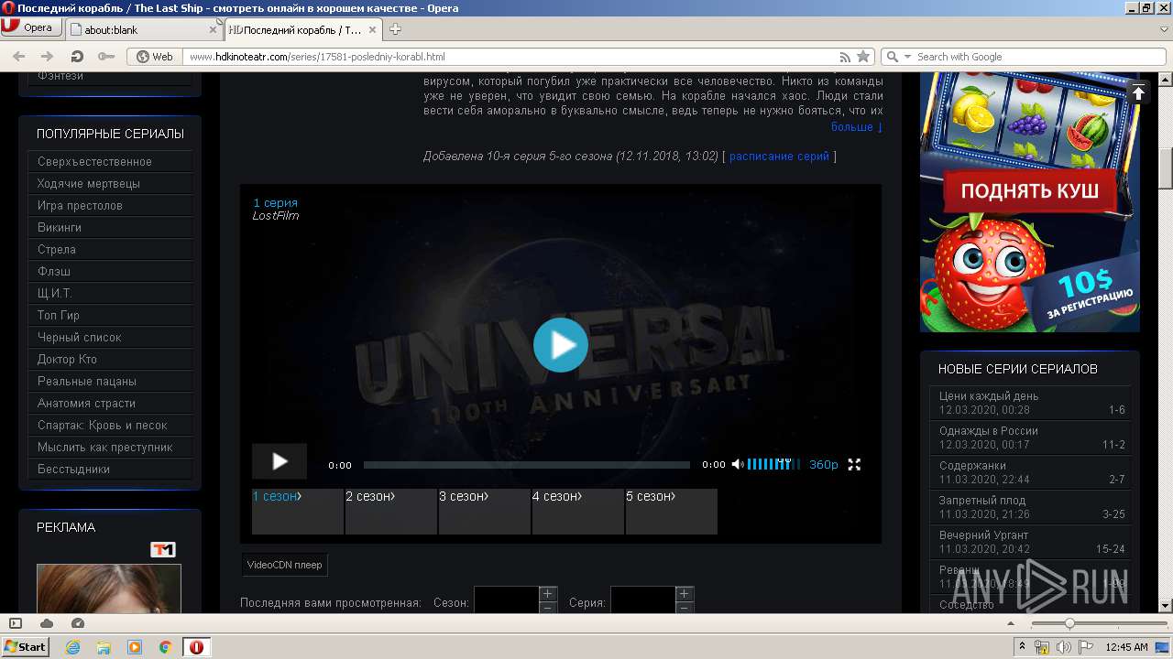
Task: Click the small play button in player bar
Action: 280,462
